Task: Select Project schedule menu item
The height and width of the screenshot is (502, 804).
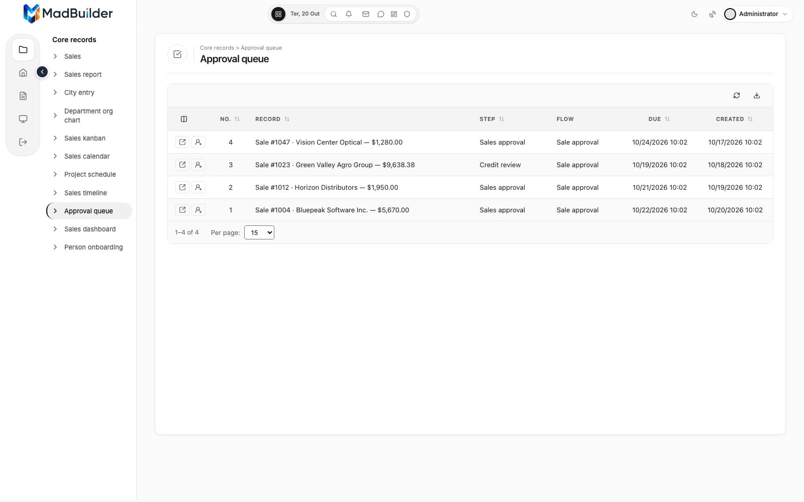Action: [x=90, y=174]
